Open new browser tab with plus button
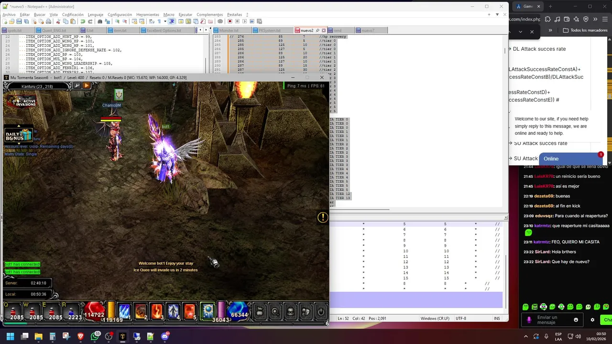The height and width of the screenshot is (344, 612). point(550,6)
